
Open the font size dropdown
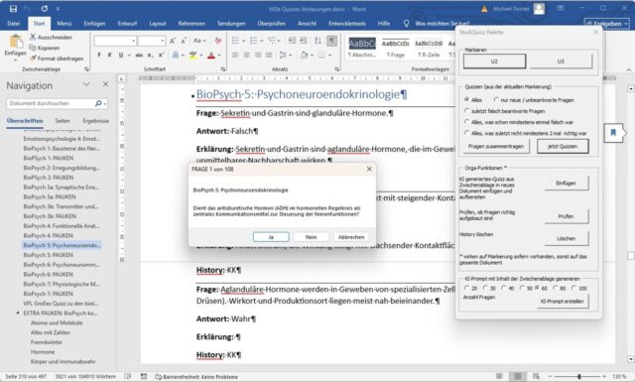[x=163, y=41]
